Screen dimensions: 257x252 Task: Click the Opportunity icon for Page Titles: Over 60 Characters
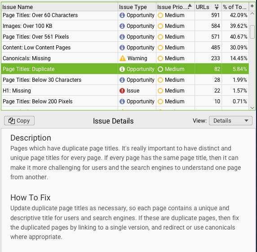click(x=122, y=15)
